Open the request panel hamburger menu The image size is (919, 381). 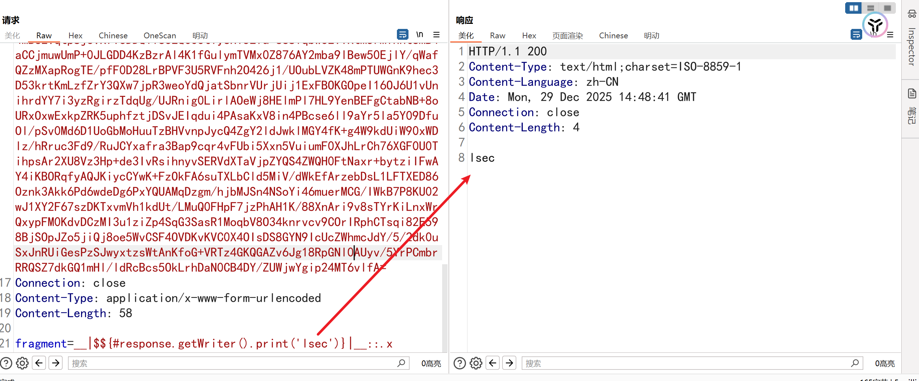436,35
